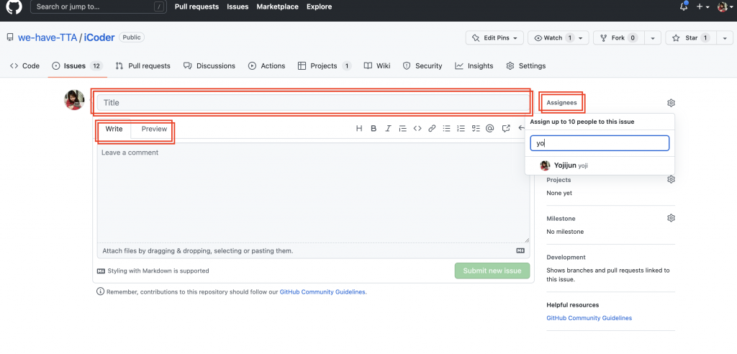737x354 pixels.
Task: Insert a quote block icon
Action: pyautogui.click(x=402, y=128)
